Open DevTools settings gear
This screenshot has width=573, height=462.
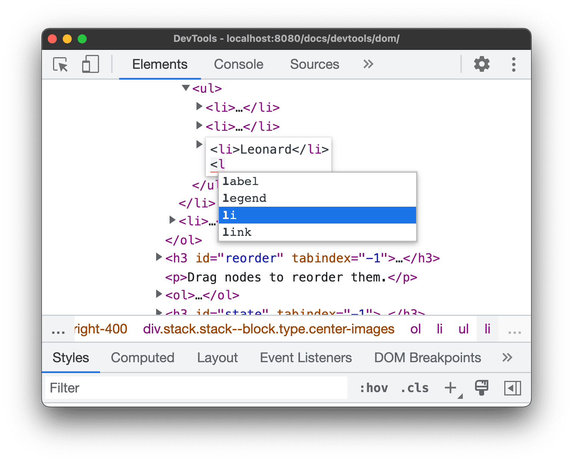pyautogui.click(x=482, y=64)
